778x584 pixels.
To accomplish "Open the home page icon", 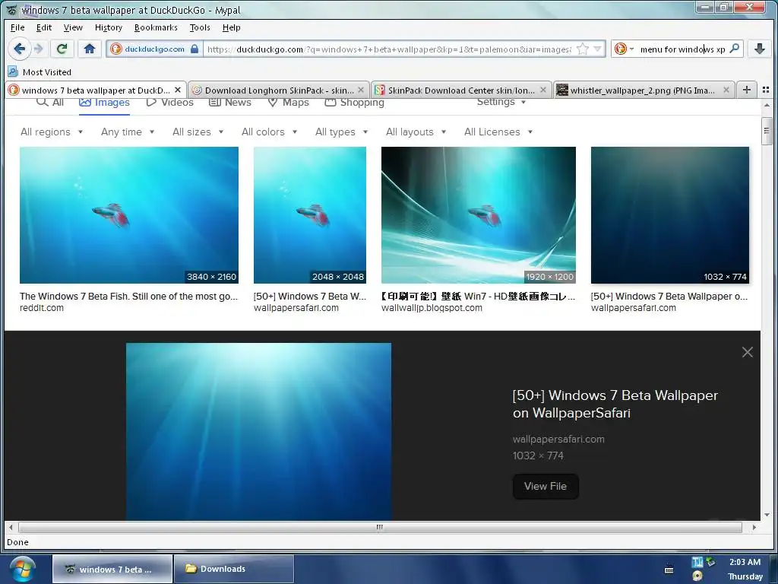I will point(90,49).
